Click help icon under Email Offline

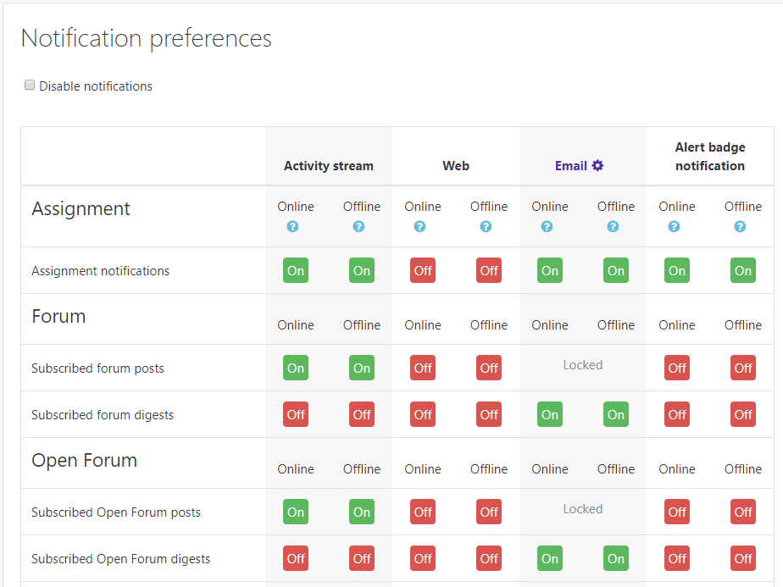click(x=613, y=227)
